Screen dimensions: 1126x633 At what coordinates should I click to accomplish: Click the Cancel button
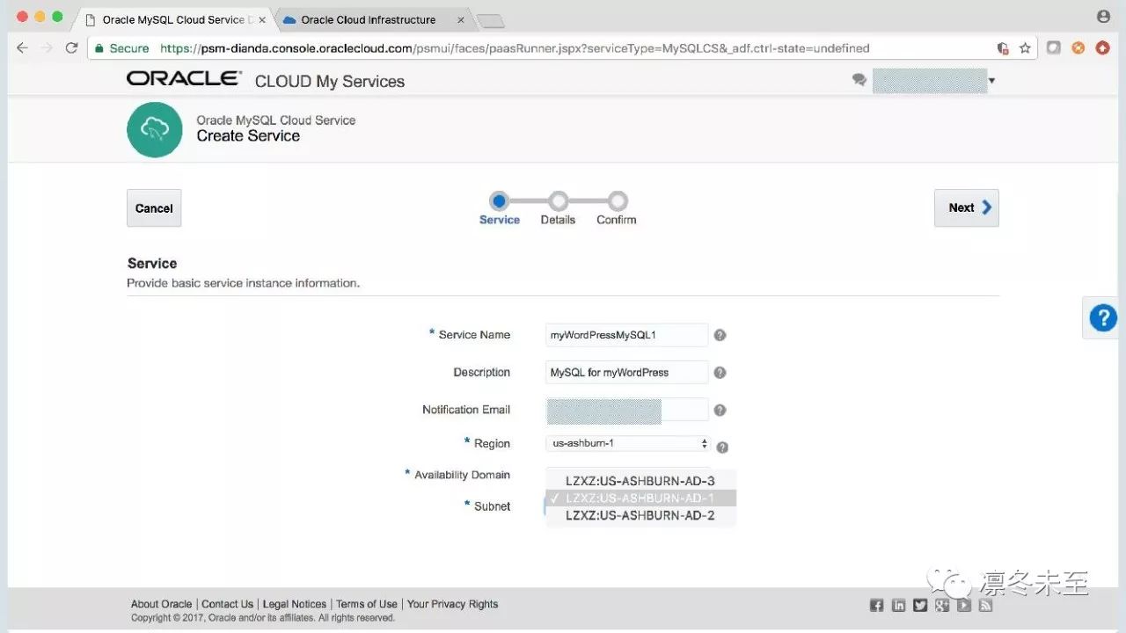click(154, 208)
